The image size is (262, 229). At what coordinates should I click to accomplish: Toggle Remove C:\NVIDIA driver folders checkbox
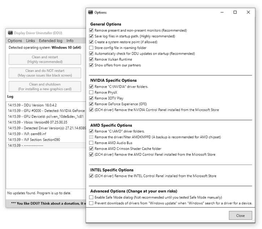click(x=91, y=87)
